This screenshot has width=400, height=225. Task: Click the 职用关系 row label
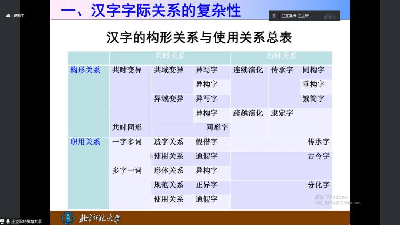coord(85,142)
